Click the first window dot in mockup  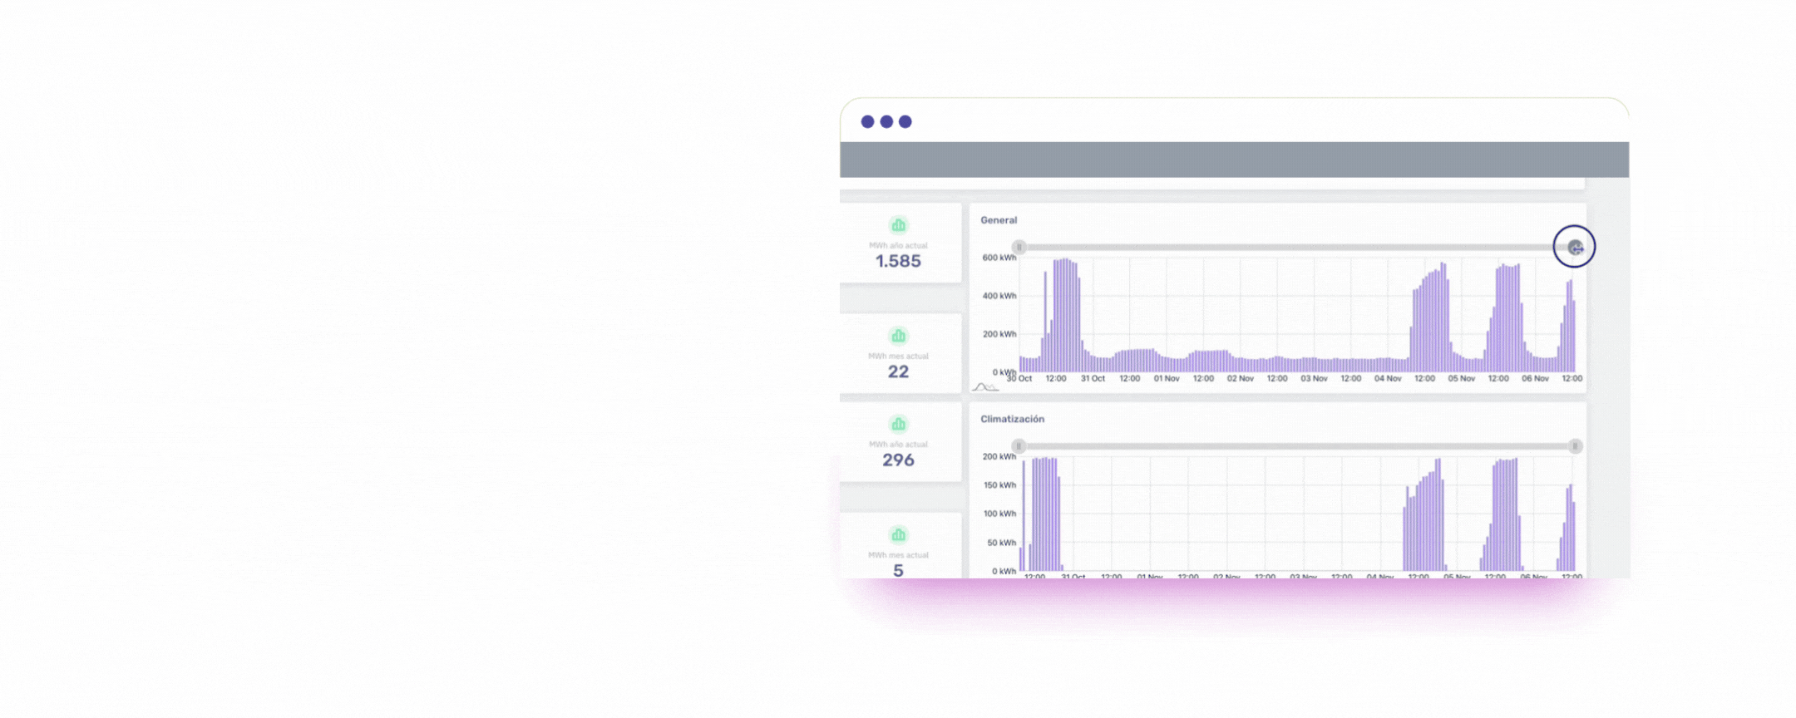[x=867, y=121]
